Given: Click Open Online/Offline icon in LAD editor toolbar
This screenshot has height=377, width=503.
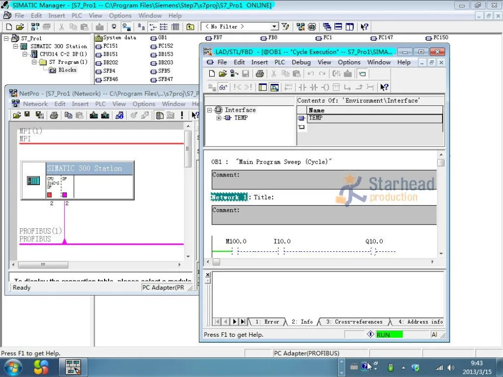Looking at the screenshot, I should [234, 74].
